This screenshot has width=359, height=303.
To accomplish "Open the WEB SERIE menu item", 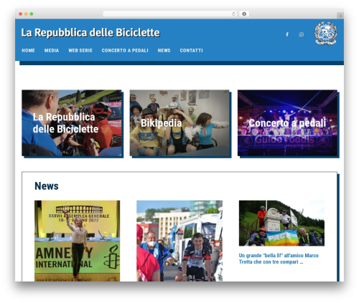I will [80, 51].
